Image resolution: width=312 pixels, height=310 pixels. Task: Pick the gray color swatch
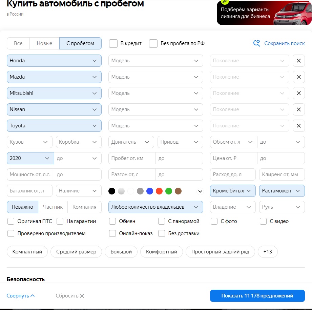click(140, 191)
